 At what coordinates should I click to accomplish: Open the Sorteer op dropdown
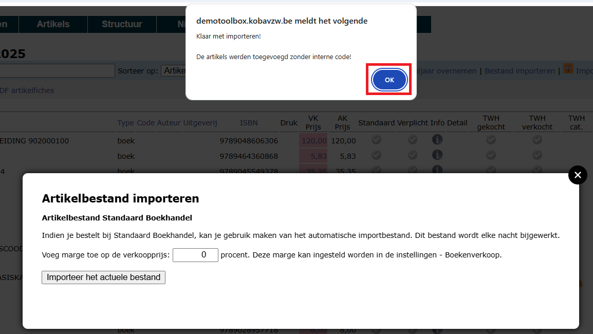click(173, 71)
